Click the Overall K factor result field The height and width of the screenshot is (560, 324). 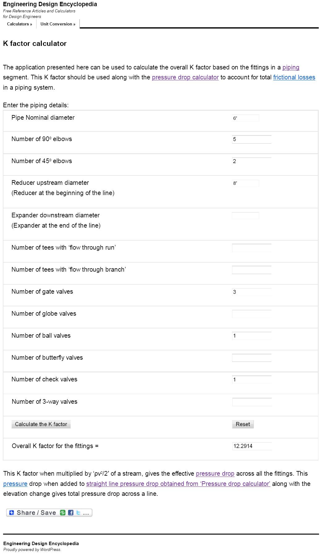[252, 446]
